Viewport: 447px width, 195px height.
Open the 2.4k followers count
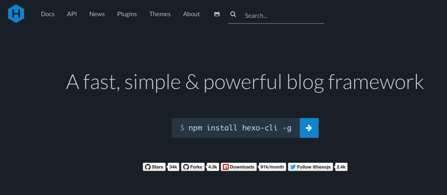(341, 167)
